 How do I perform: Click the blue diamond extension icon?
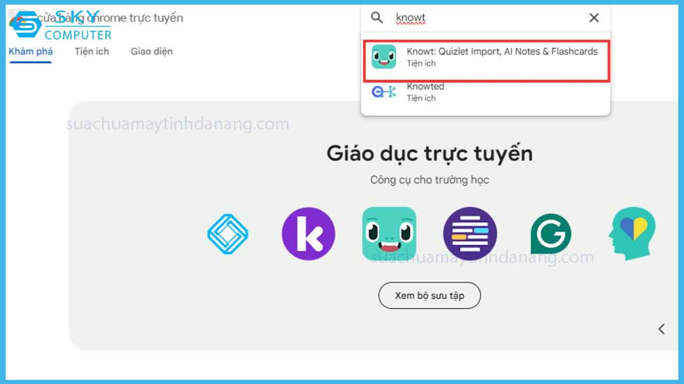[228, 234]
